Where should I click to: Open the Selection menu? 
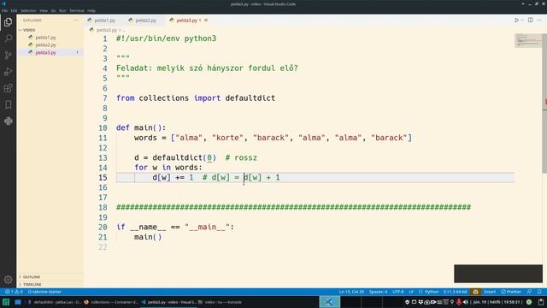click(x=28, y=11)
